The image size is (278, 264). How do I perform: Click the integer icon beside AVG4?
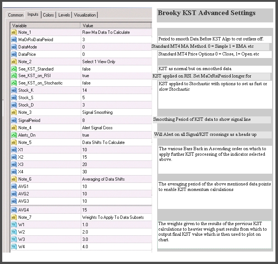click(x=14, y=210)
